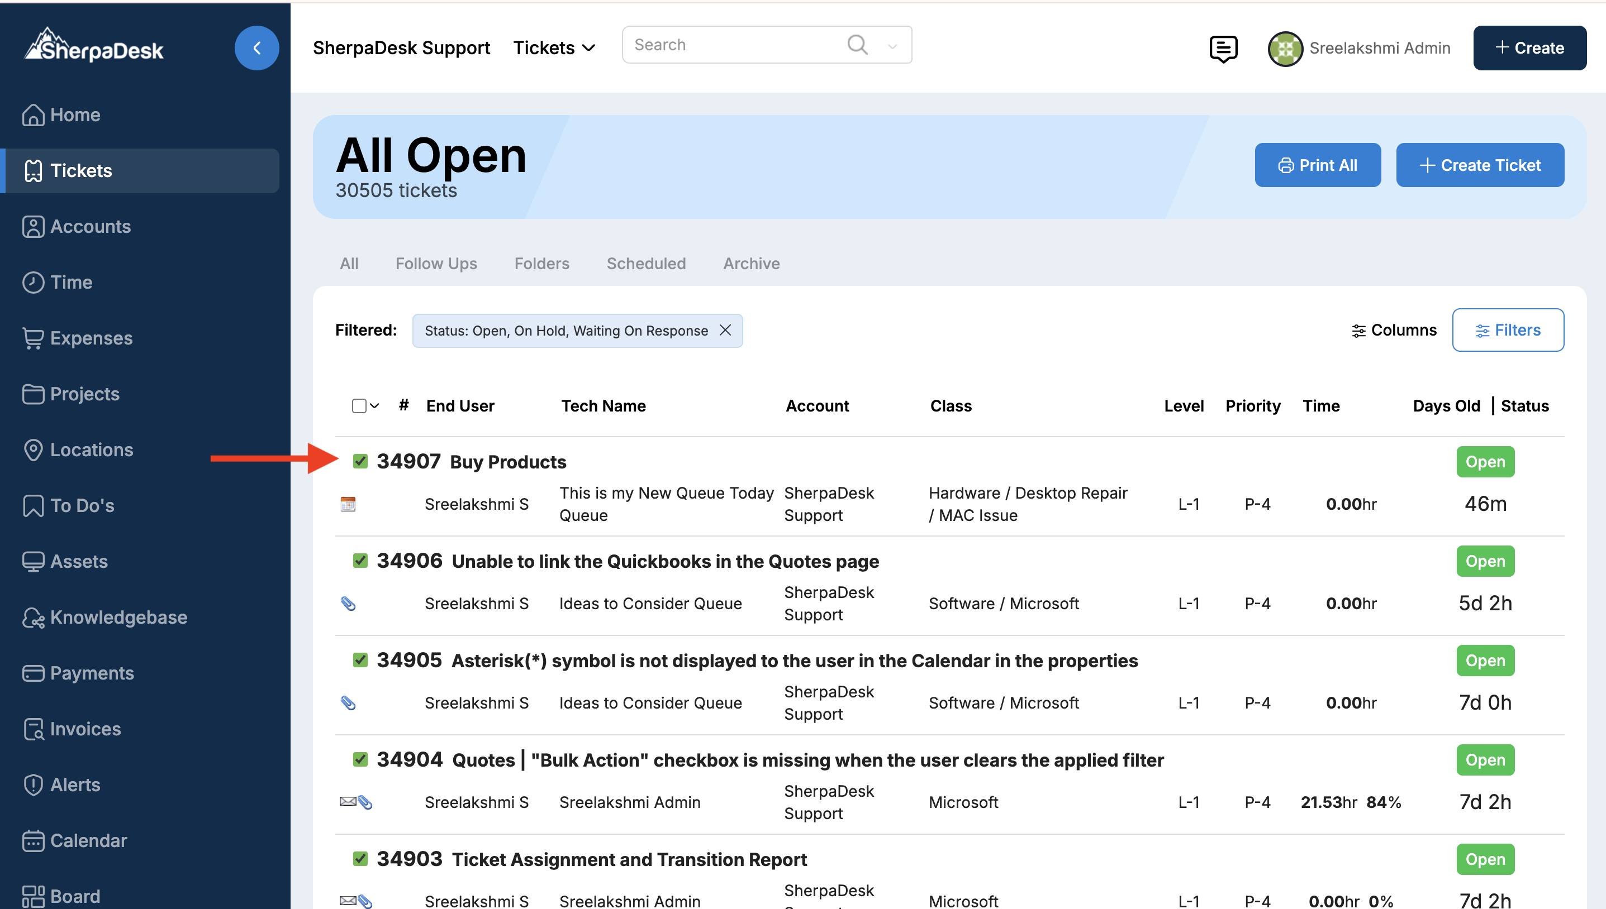The width and height of the screenshot is (1606, 909).
Task: Open Calendar from the sidebar
Action: 88,840
